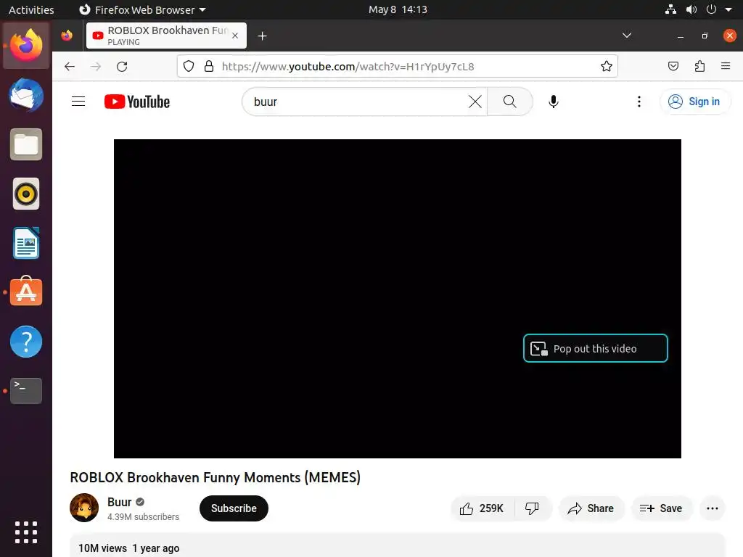Open the clock showing May 8 14:13

pos(398,9)
